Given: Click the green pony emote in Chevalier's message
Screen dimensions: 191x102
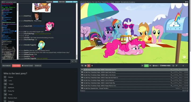Looking at the screenshot, I should point(41,45).
